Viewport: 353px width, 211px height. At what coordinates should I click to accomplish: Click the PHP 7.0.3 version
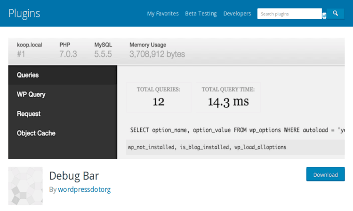[68, 50]
